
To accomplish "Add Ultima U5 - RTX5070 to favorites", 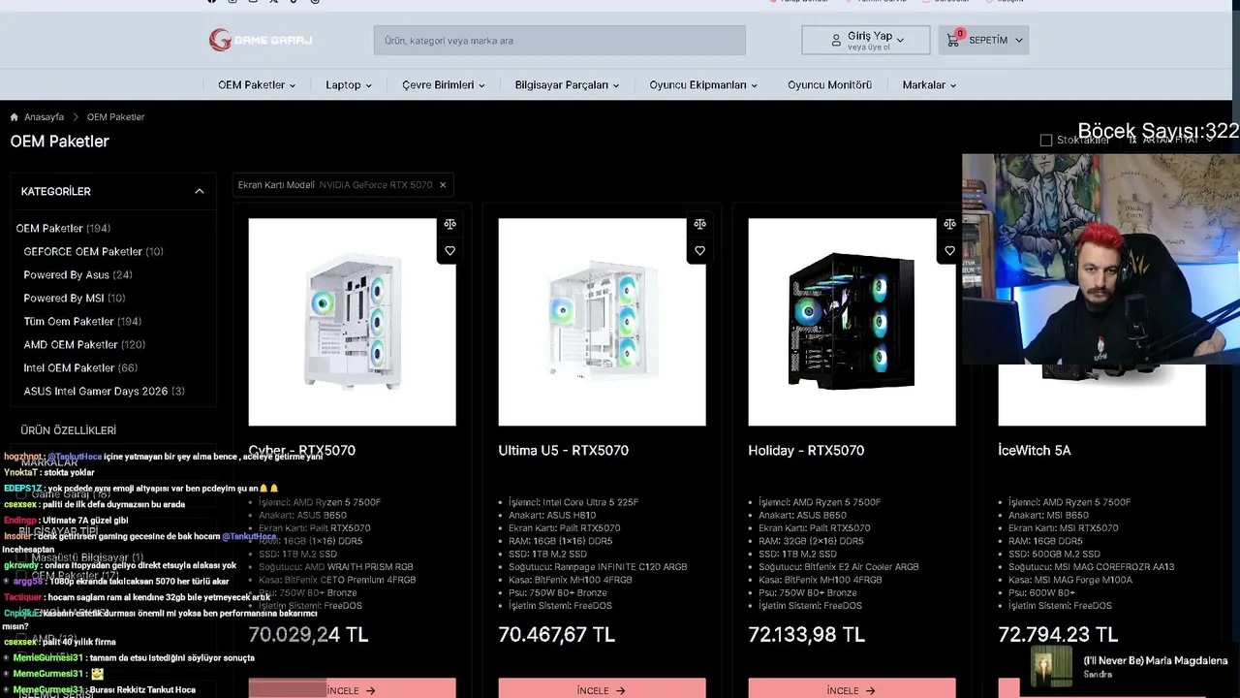I will coord(699,251).
